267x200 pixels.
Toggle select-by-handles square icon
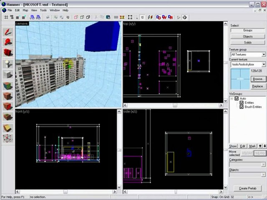click(x=130, y=17)
